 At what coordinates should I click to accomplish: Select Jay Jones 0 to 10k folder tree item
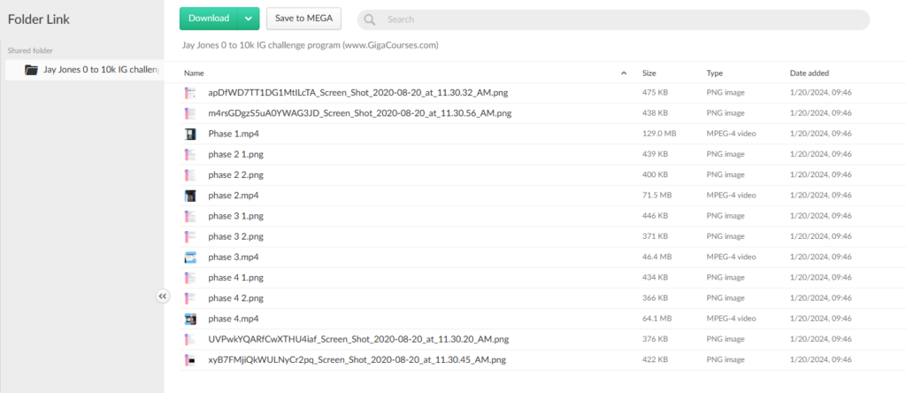click(99, 69)
